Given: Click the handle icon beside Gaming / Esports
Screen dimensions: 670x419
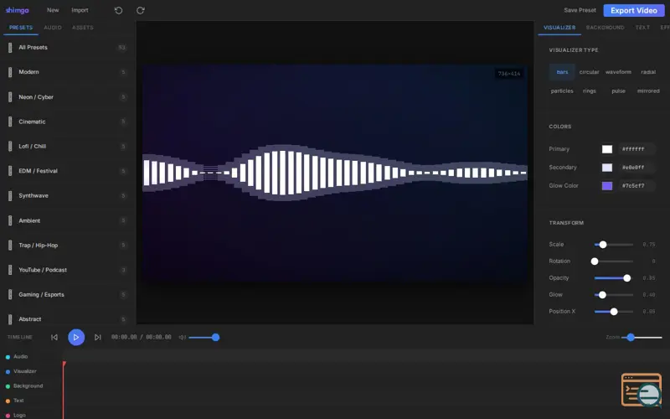Looking at the screenshot, I should 10,295.
